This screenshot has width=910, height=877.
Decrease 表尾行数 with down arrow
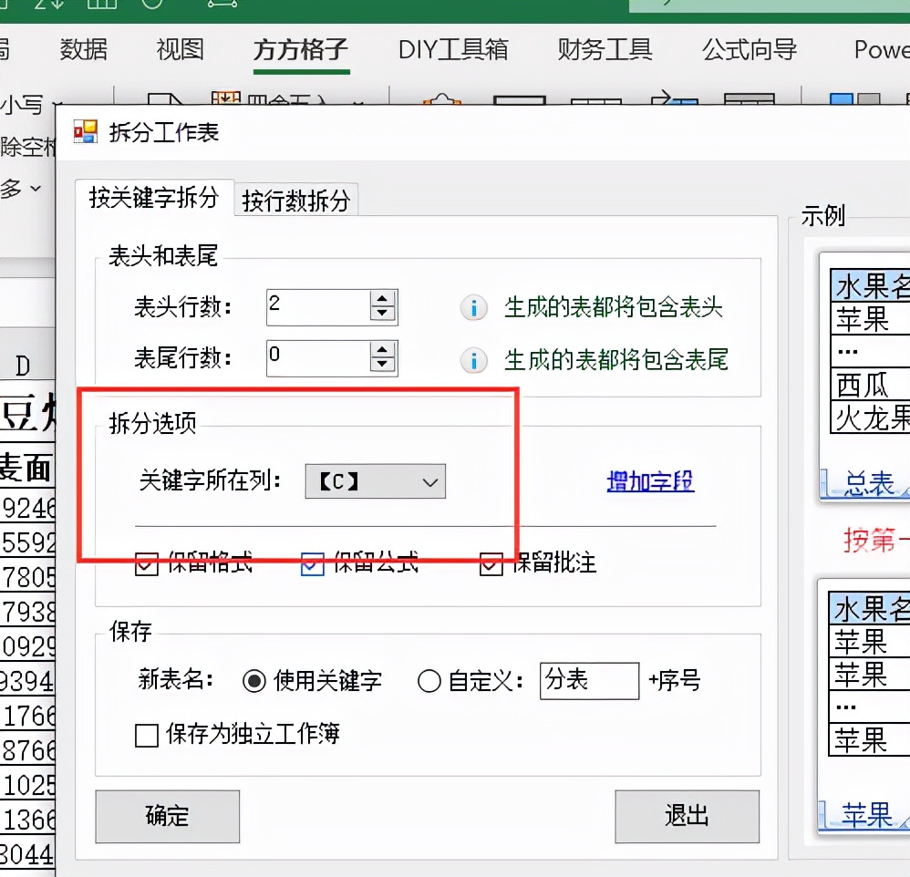(382, 366)
